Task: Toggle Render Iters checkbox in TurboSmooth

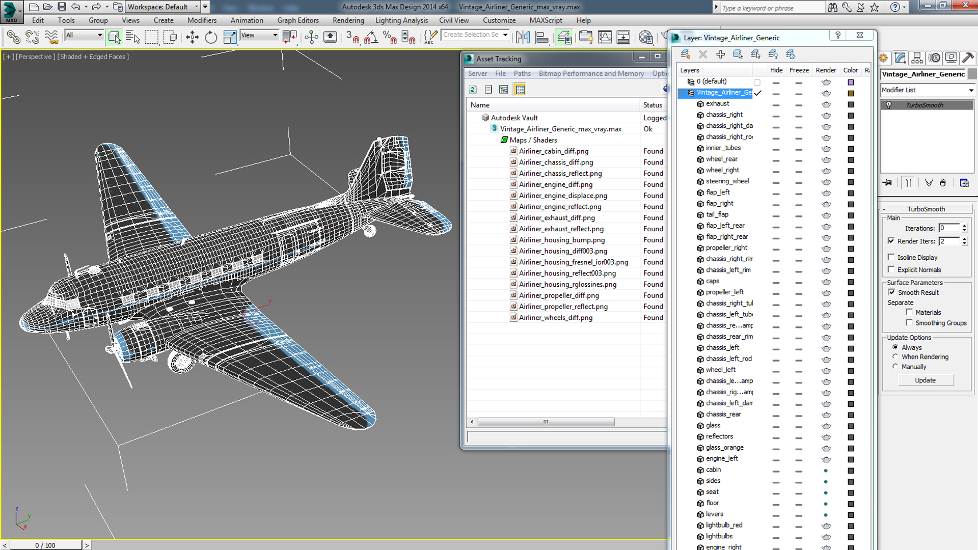Action: click(891, 241)
